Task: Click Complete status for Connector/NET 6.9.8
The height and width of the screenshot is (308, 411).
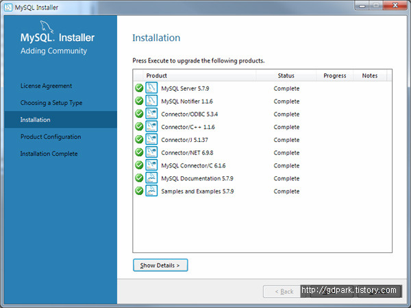Action: point(286,153)
